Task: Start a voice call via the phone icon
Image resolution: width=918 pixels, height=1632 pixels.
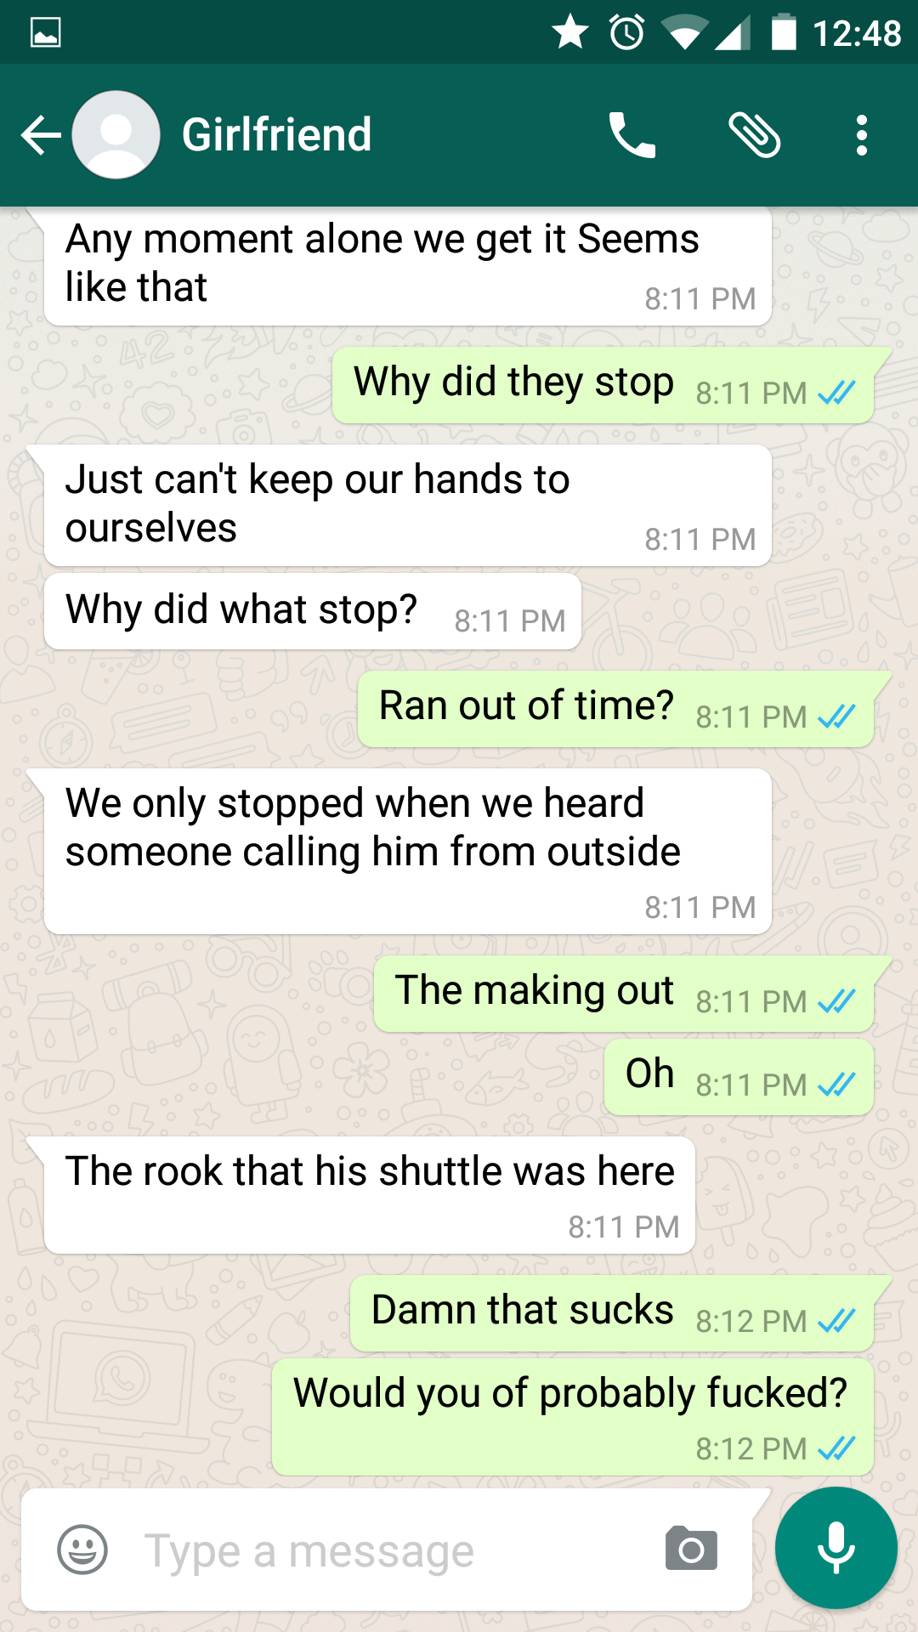Action: click(632, 135)
